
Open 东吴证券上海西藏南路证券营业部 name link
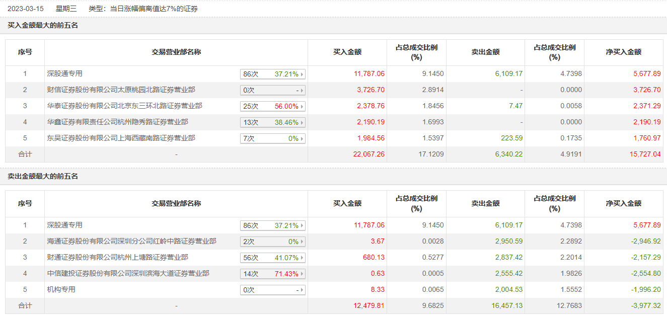coord(121,138)
